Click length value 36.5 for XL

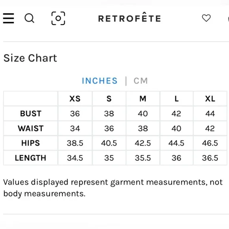point(210,158)
